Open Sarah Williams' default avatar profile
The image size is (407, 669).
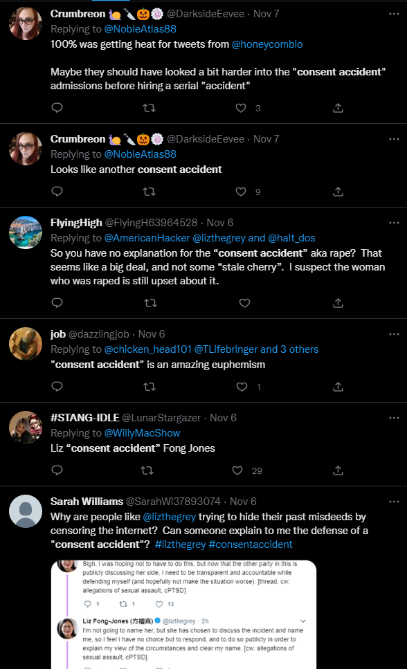coord(26,511)
